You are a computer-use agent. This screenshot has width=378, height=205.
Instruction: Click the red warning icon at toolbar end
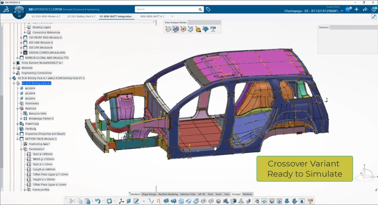(310, 201)
